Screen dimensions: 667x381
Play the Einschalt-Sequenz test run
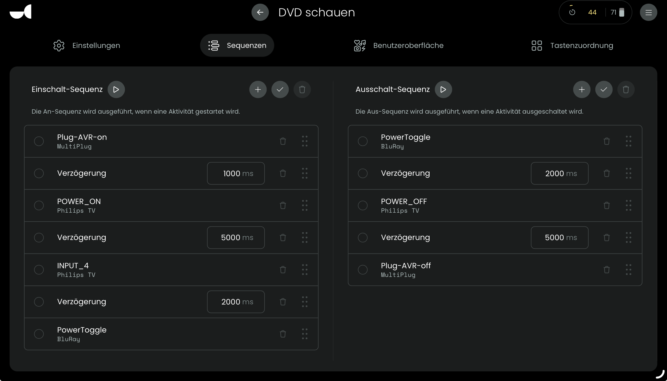(x=116, y=89)
